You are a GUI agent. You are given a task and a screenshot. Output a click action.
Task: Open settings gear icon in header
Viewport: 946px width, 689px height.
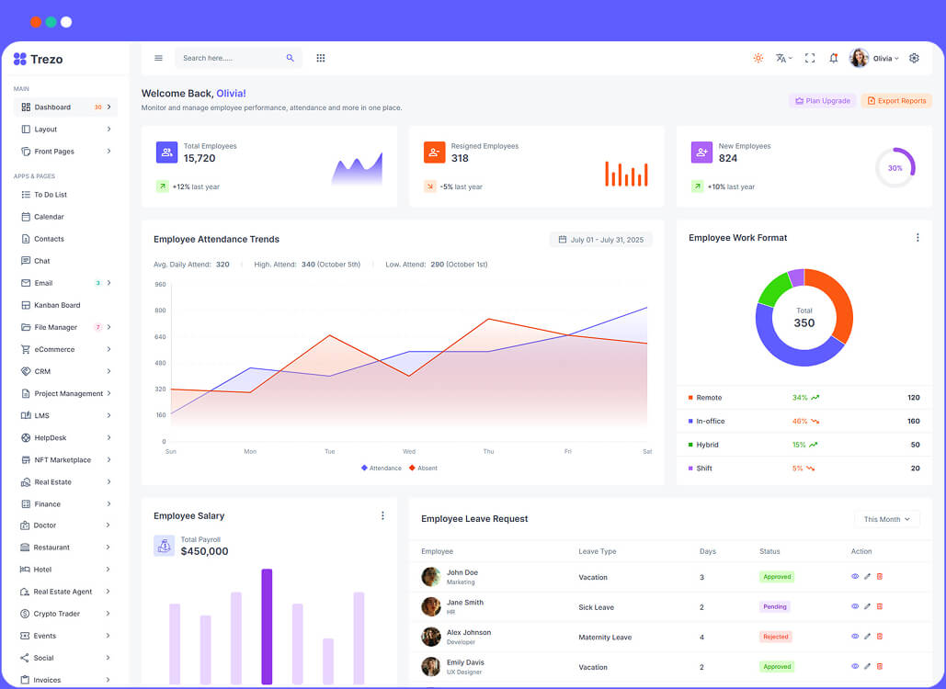(x=914, y=58)
